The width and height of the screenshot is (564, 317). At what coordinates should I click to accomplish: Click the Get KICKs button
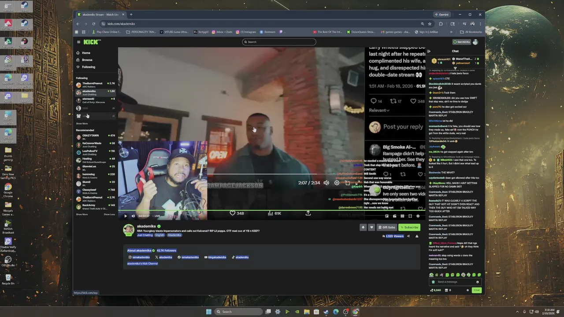click(462, 42)
